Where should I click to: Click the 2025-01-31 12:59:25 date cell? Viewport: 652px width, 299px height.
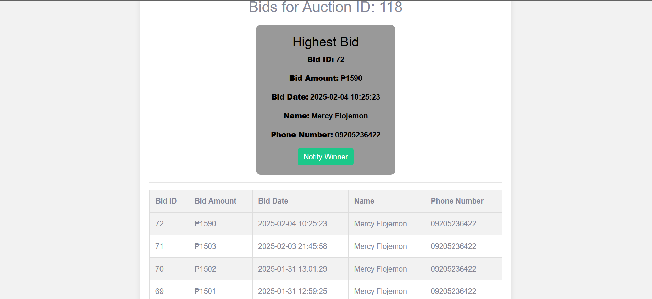(292, 291)
